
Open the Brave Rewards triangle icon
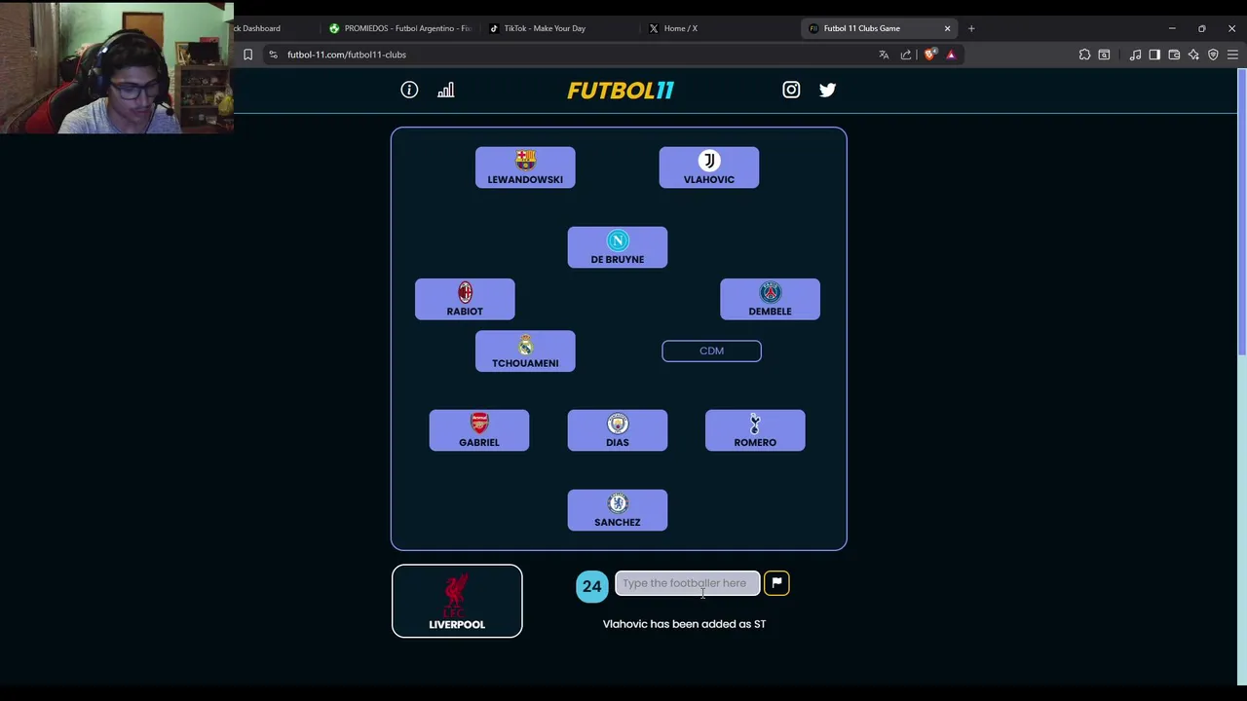click(x=951, y=55)
